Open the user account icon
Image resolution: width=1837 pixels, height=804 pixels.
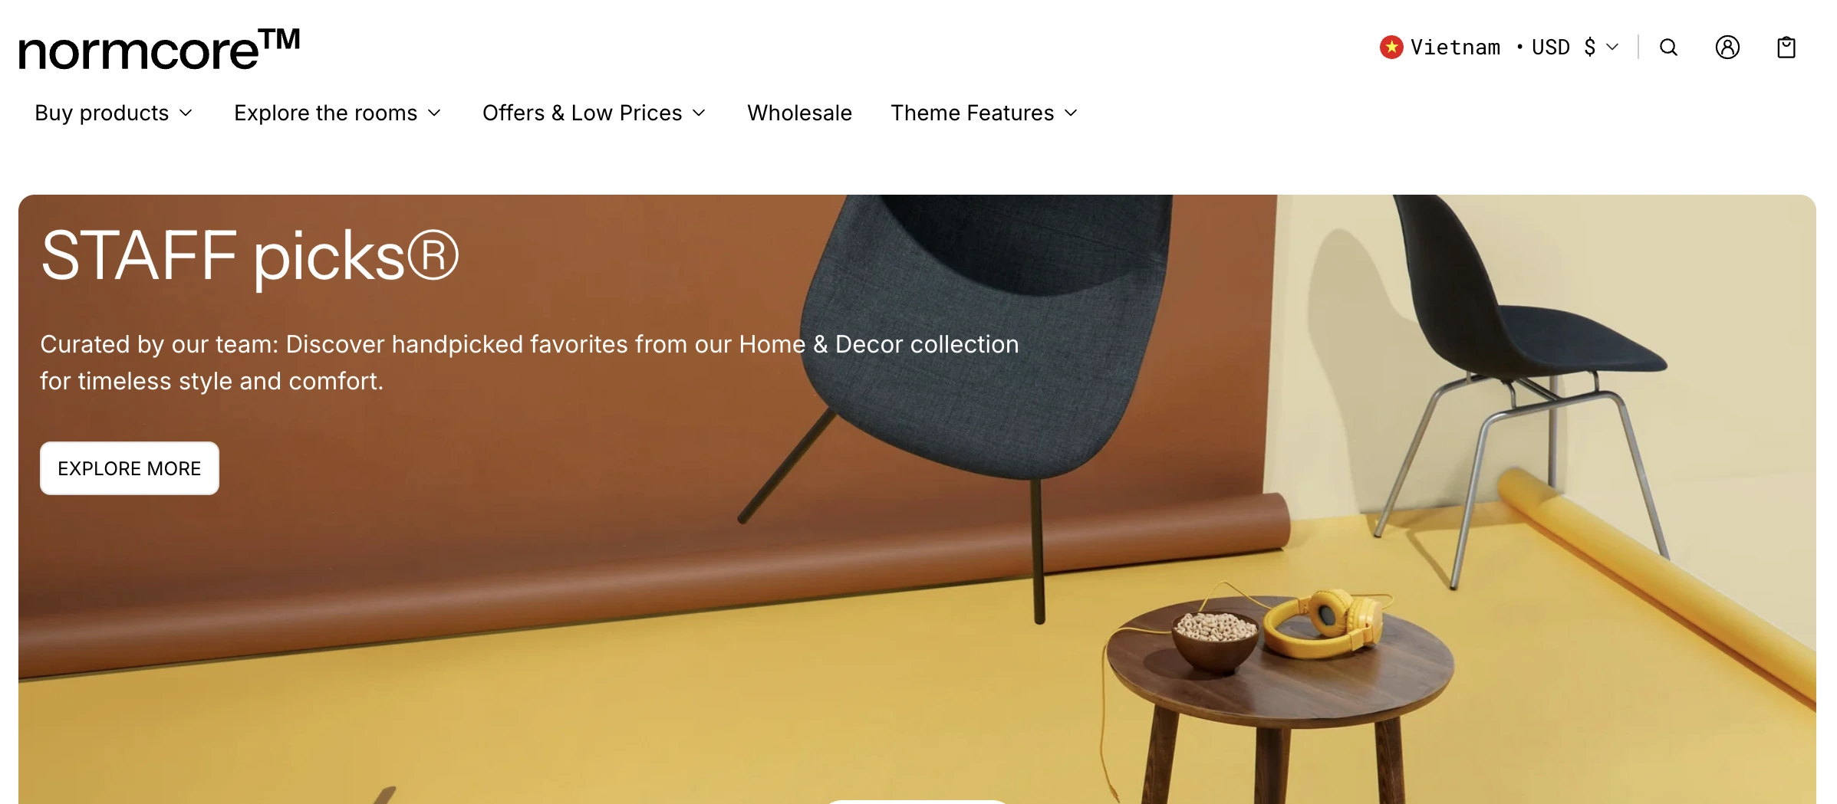(1727, 48)
